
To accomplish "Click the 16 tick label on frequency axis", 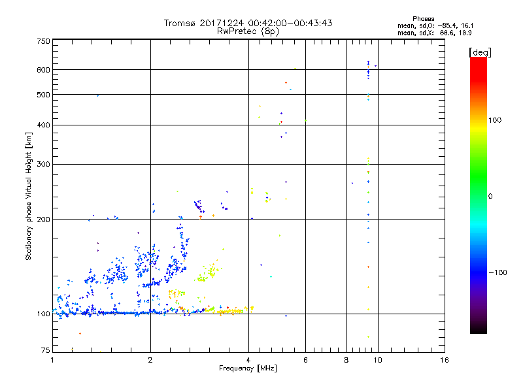I will 445,360.
